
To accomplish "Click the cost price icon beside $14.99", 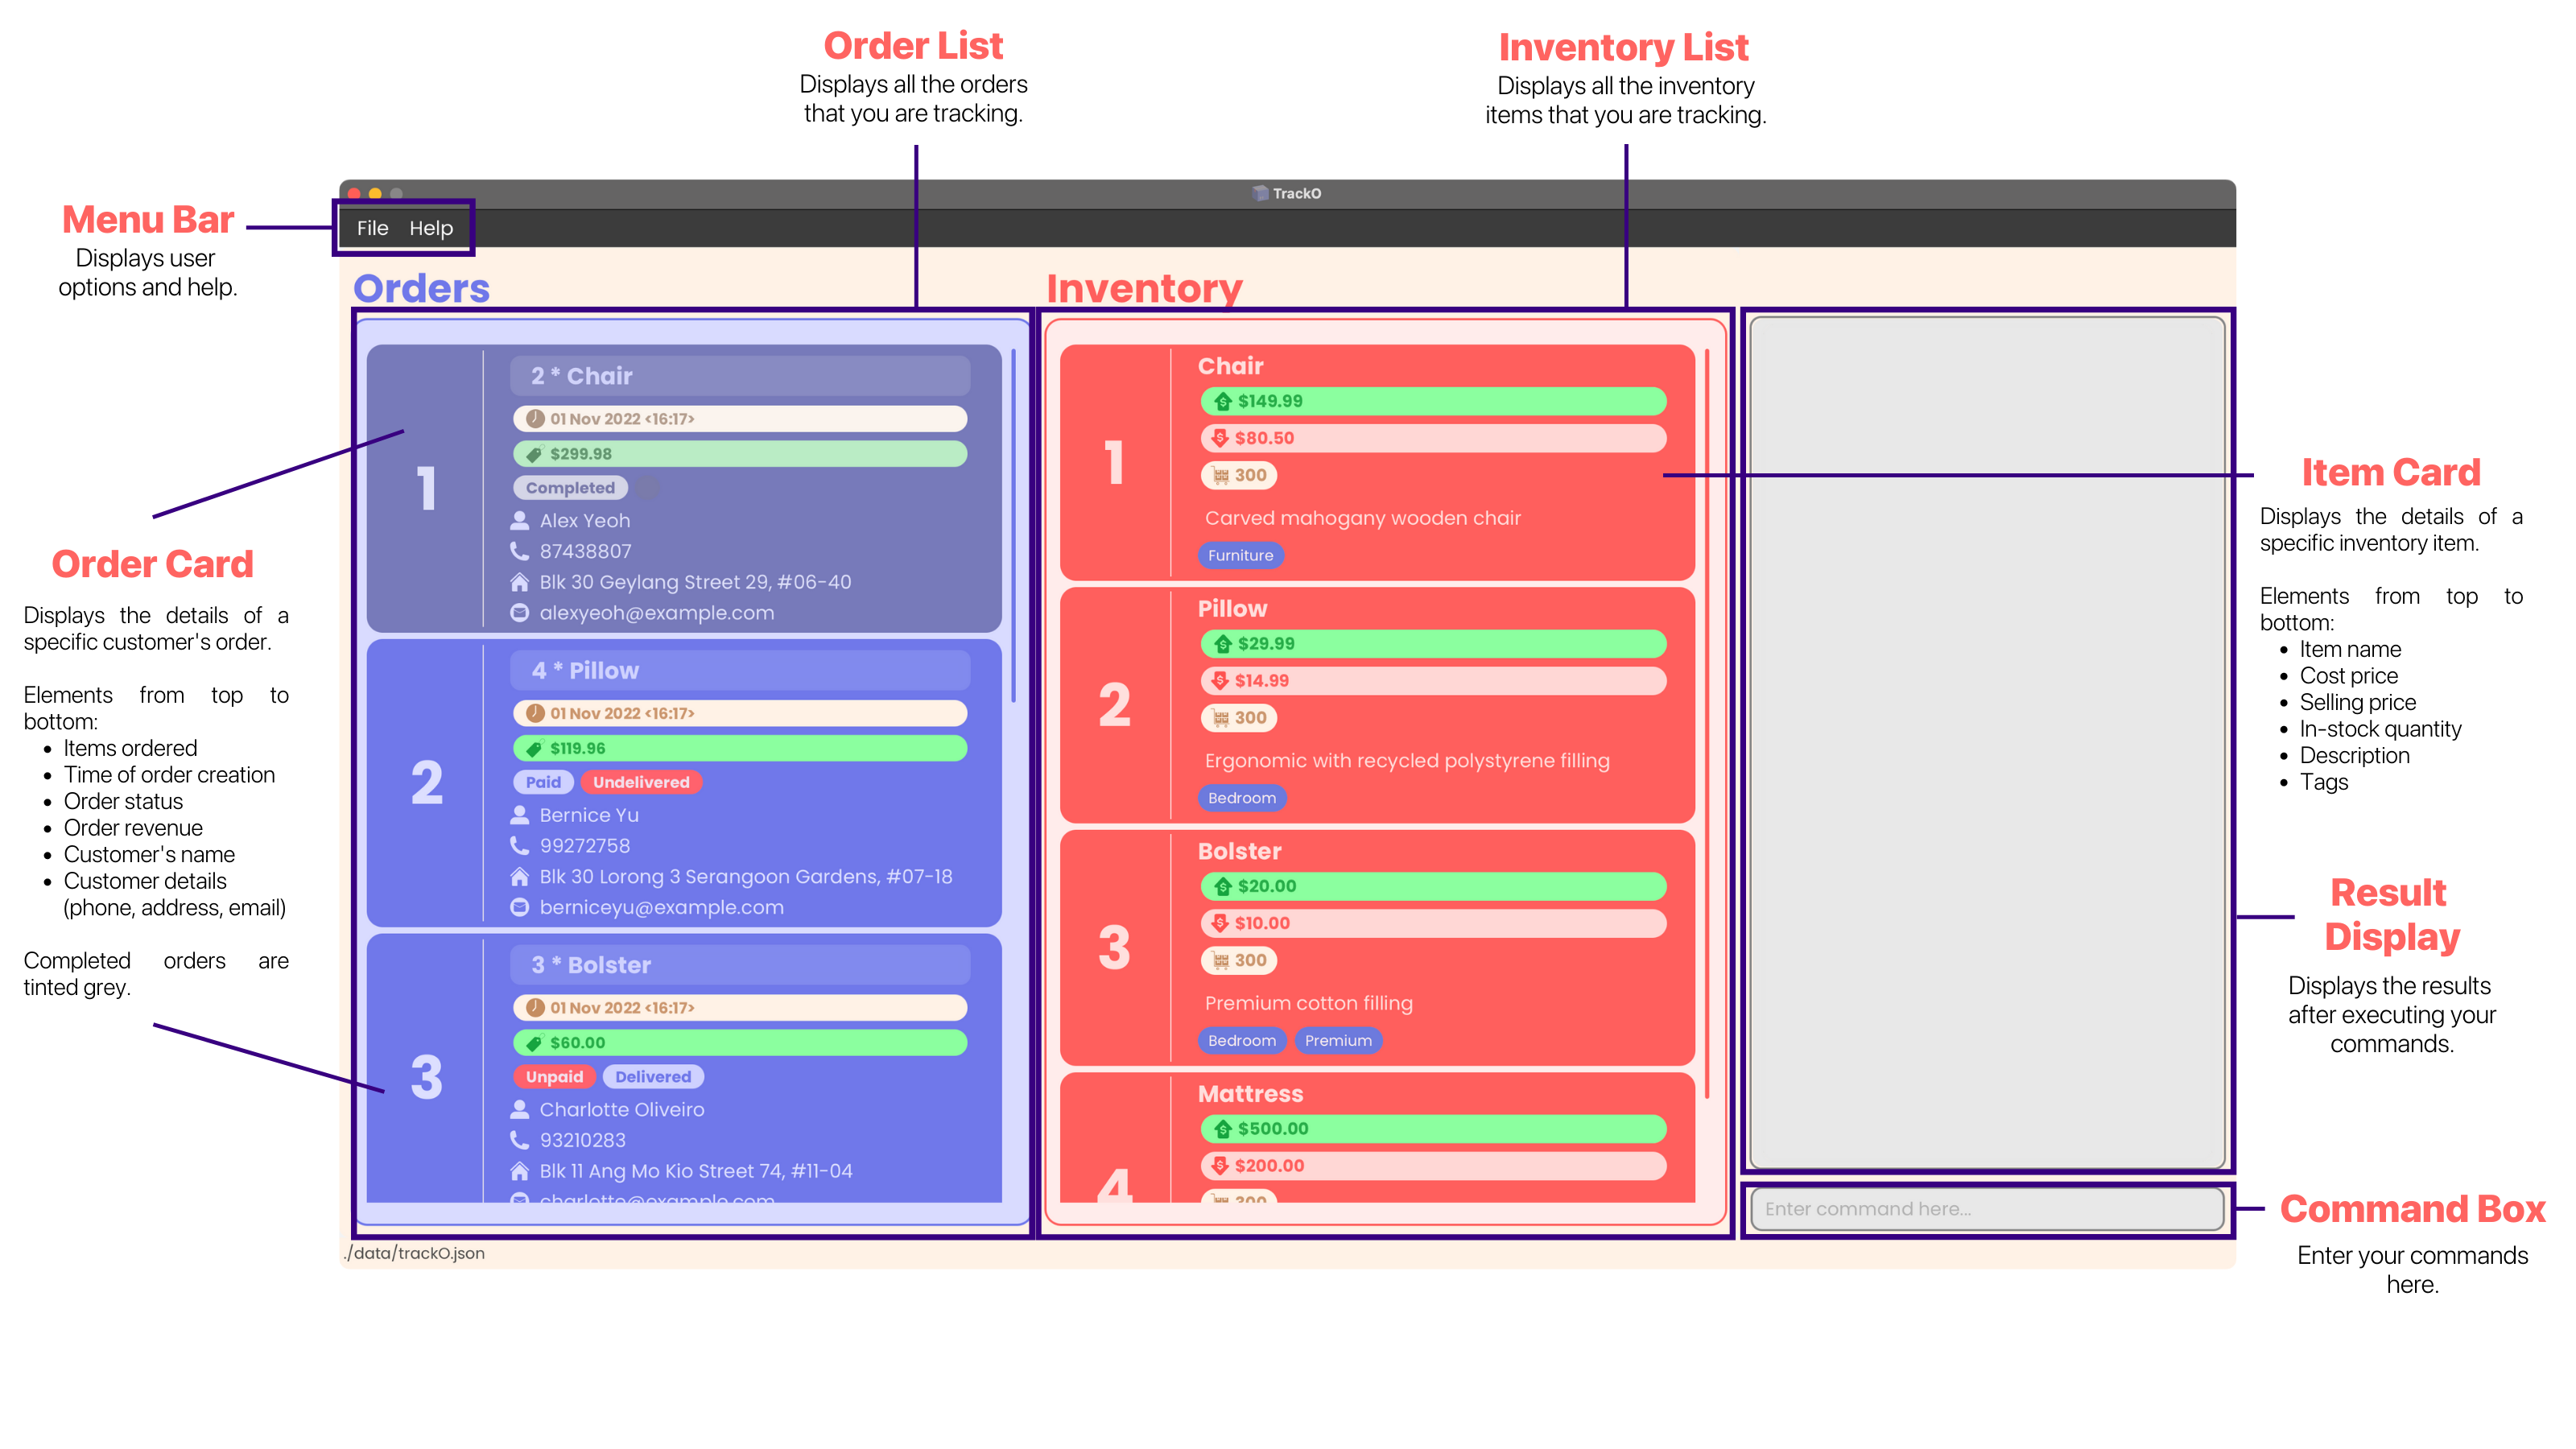I will point(1220,681).
